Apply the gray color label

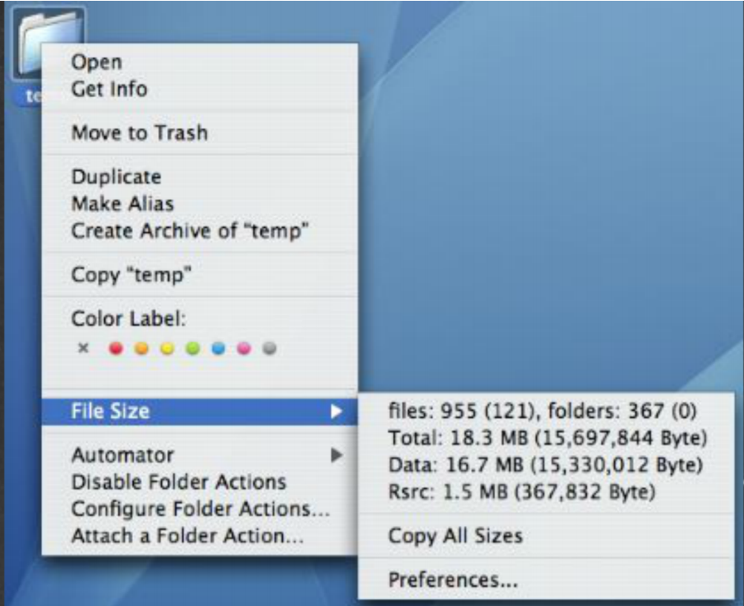269,348
